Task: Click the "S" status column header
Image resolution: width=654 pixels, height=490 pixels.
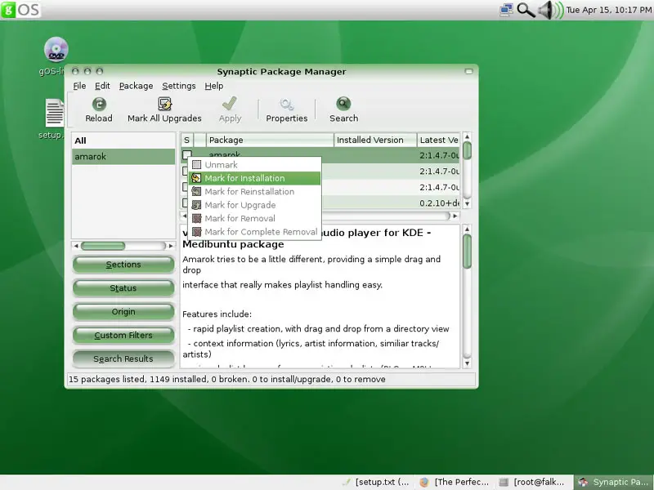Action: tap(187, 140)
